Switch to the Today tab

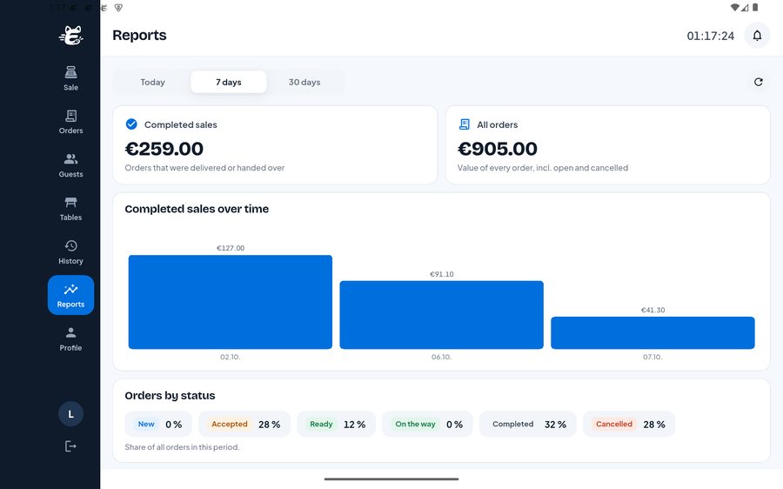[x=152, y=82]
